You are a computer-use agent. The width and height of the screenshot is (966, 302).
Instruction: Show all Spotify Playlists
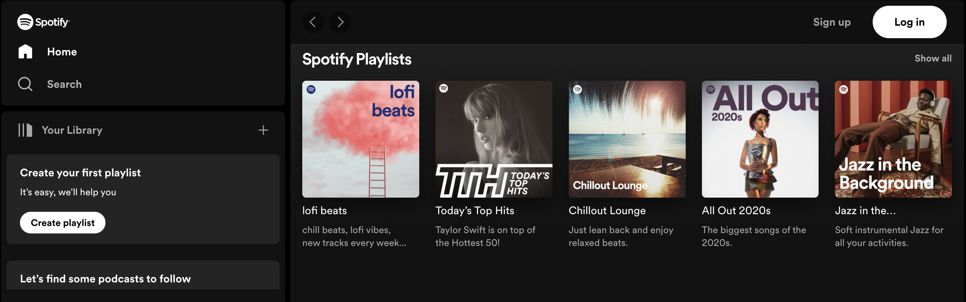tap(933, 58)
